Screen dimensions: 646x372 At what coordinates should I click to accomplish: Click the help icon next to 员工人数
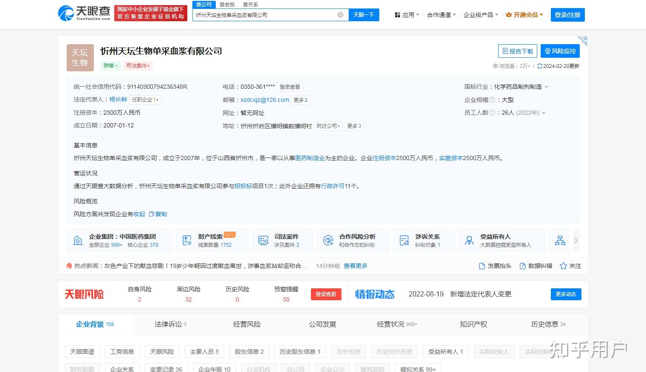[x=492, y=113]
